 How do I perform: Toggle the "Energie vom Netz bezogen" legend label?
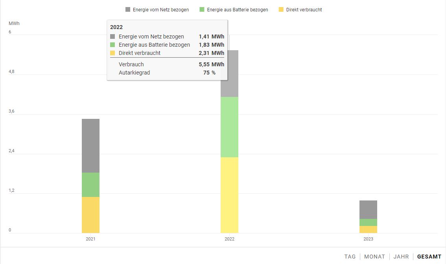(160, 10)
